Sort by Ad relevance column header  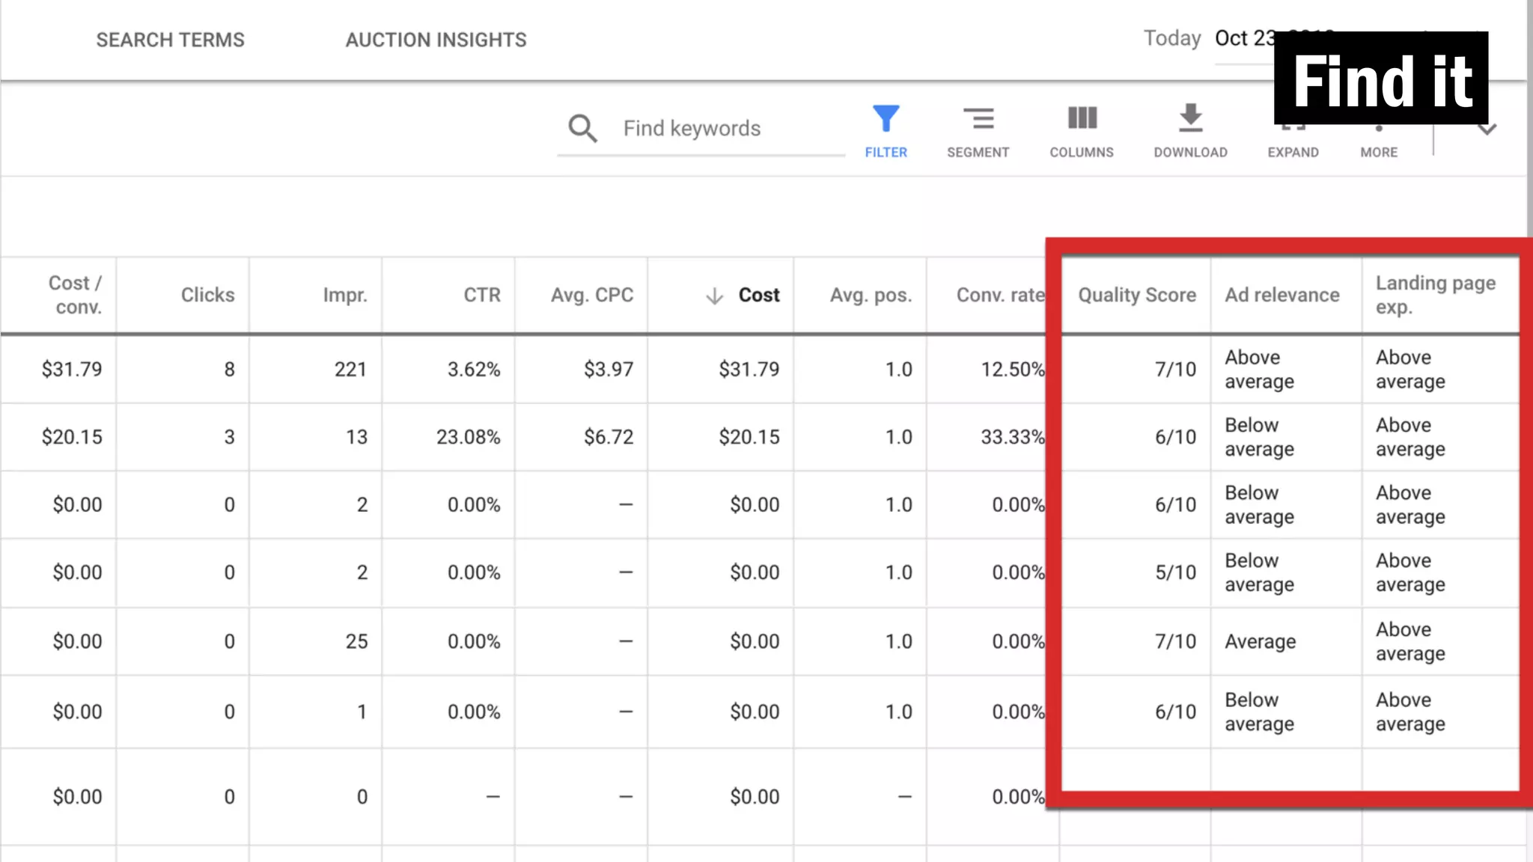tap(1281, 295)
